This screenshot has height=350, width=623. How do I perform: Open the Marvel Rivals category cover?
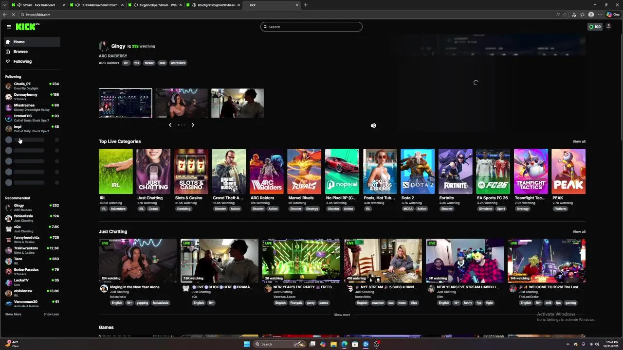point(304,171)
